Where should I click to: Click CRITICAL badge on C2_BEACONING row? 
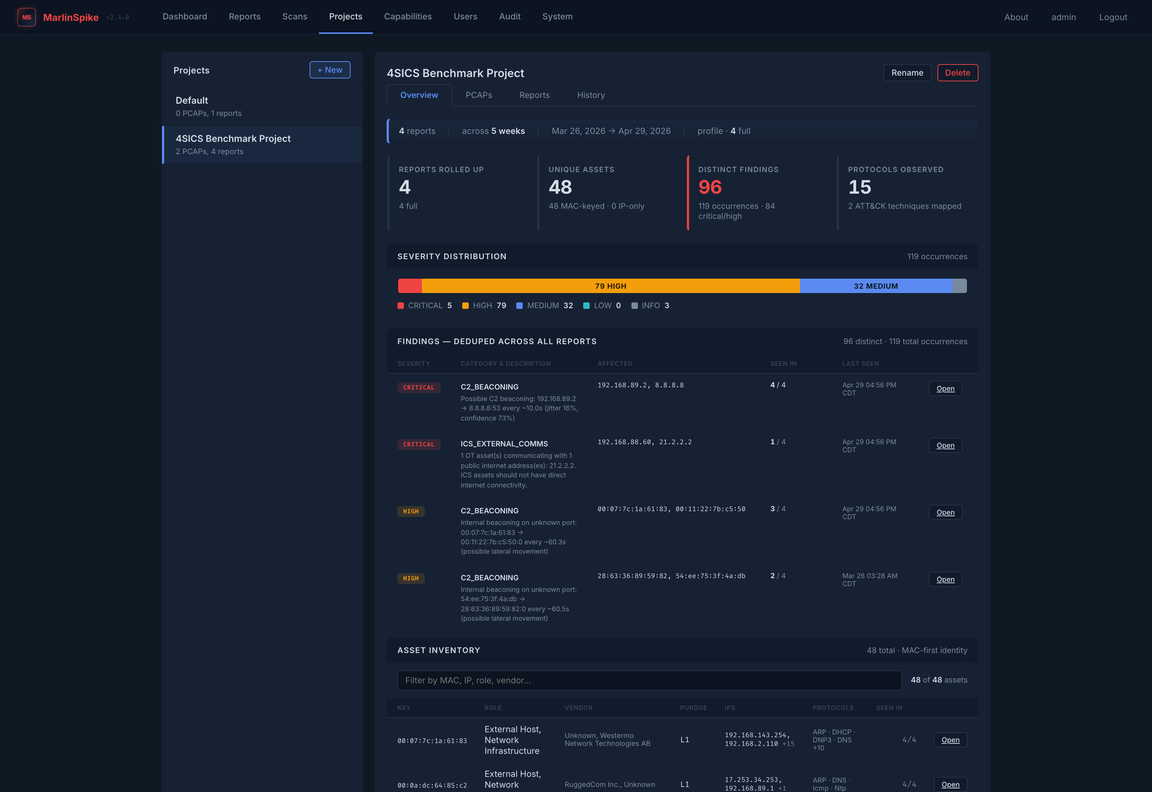pyautogui.click(x=418, y=388)
